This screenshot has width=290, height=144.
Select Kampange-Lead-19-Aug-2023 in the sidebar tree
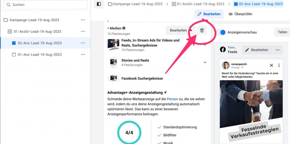point(34,20)
